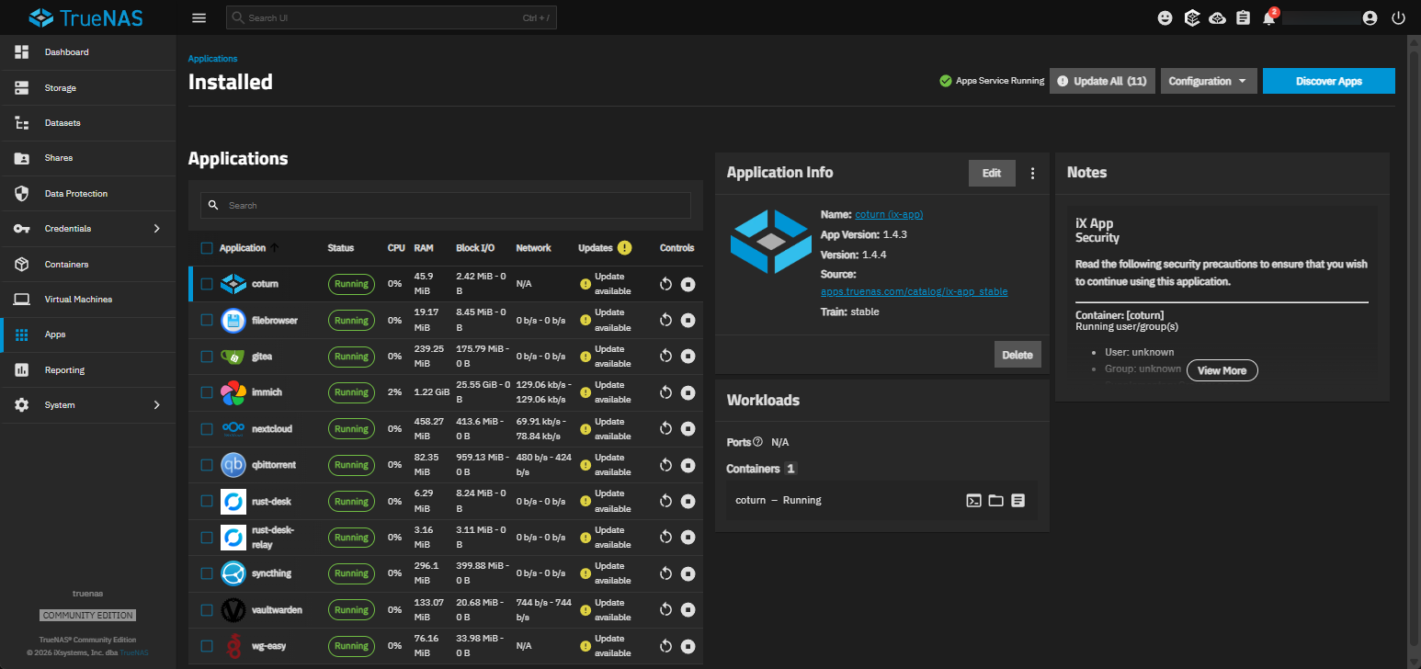Click Edit in Application Info
The image size is (1421, 669).
coord(992,173)
